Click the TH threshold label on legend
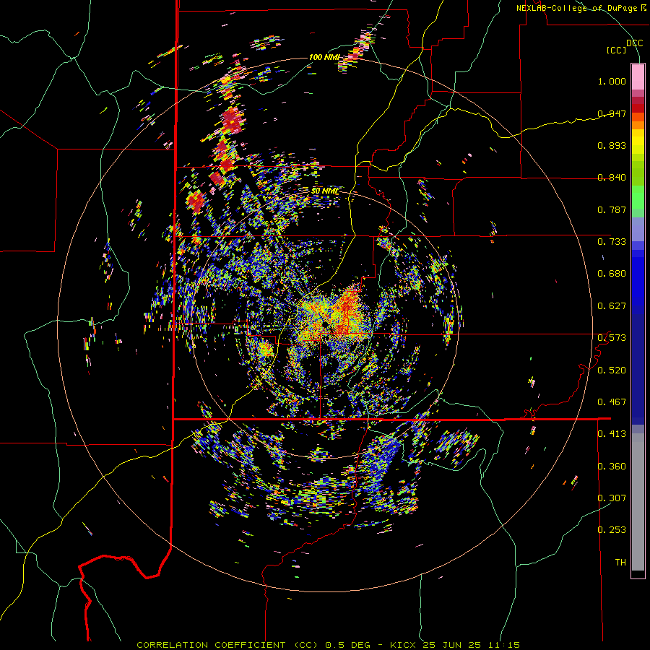The image size is (650, 650). pos(620,563)
